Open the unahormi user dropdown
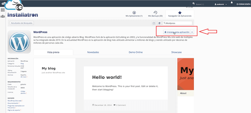Image resolution: width=251 pixels, height=113 pixels. (x=221, y=4)
